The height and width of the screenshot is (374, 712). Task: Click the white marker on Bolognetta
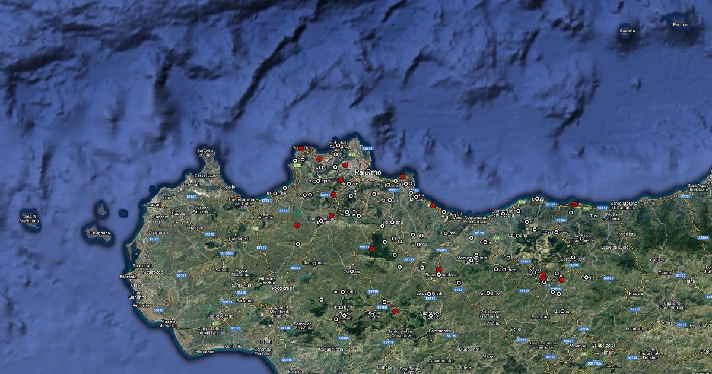[x=392, y=223]
